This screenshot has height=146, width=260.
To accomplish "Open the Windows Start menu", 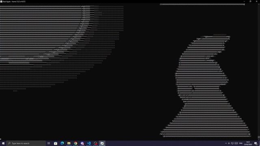I will pyautogui.click(x=3, y=143).
